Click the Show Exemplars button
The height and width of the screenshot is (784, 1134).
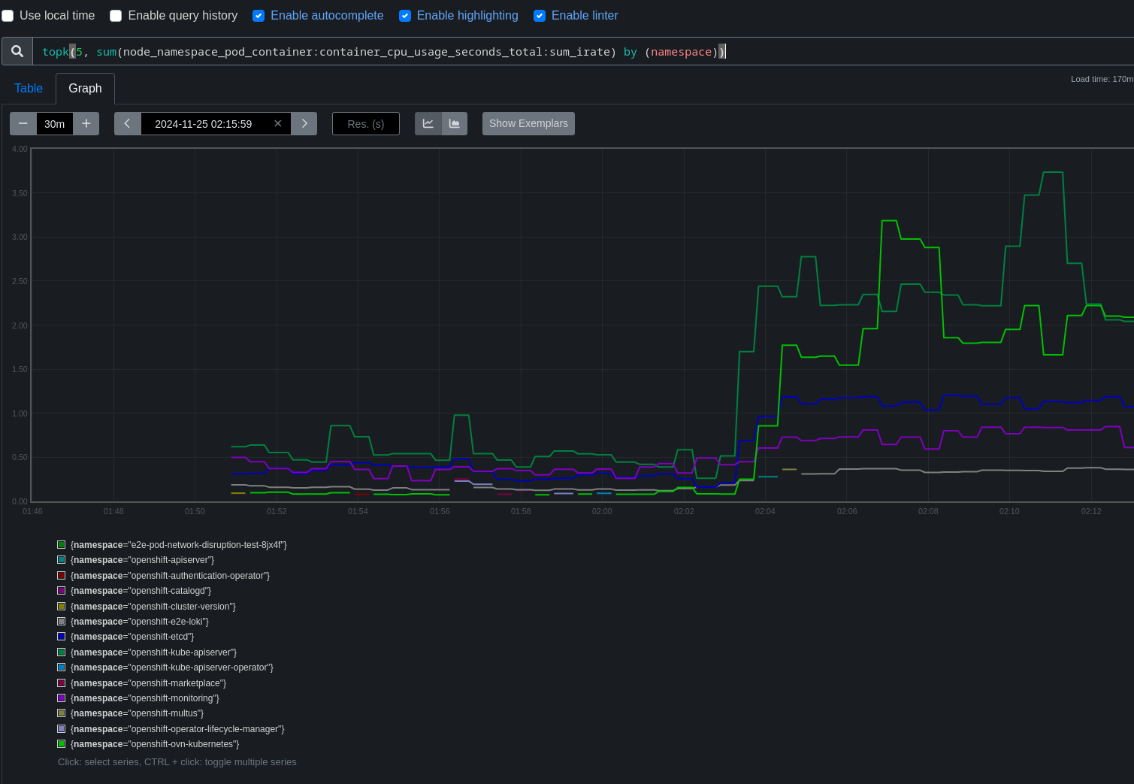tap(528, 124)
